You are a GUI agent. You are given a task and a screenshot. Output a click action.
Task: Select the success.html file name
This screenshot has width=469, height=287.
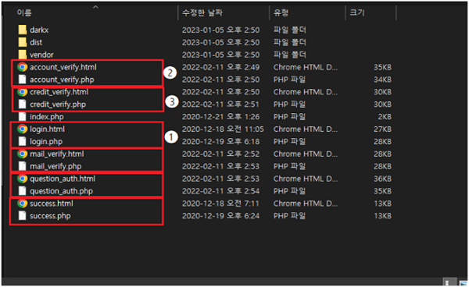coord(52,204)
